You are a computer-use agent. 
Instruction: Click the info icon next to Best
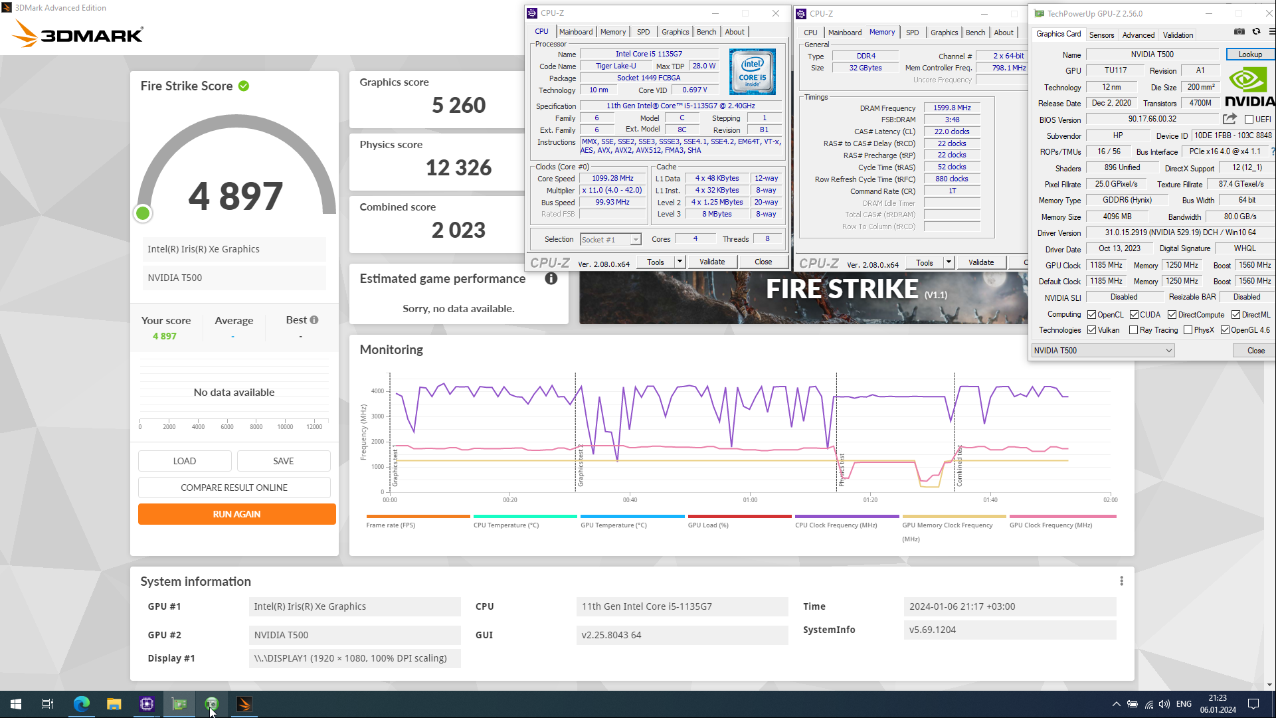click(x=314, y=320)
